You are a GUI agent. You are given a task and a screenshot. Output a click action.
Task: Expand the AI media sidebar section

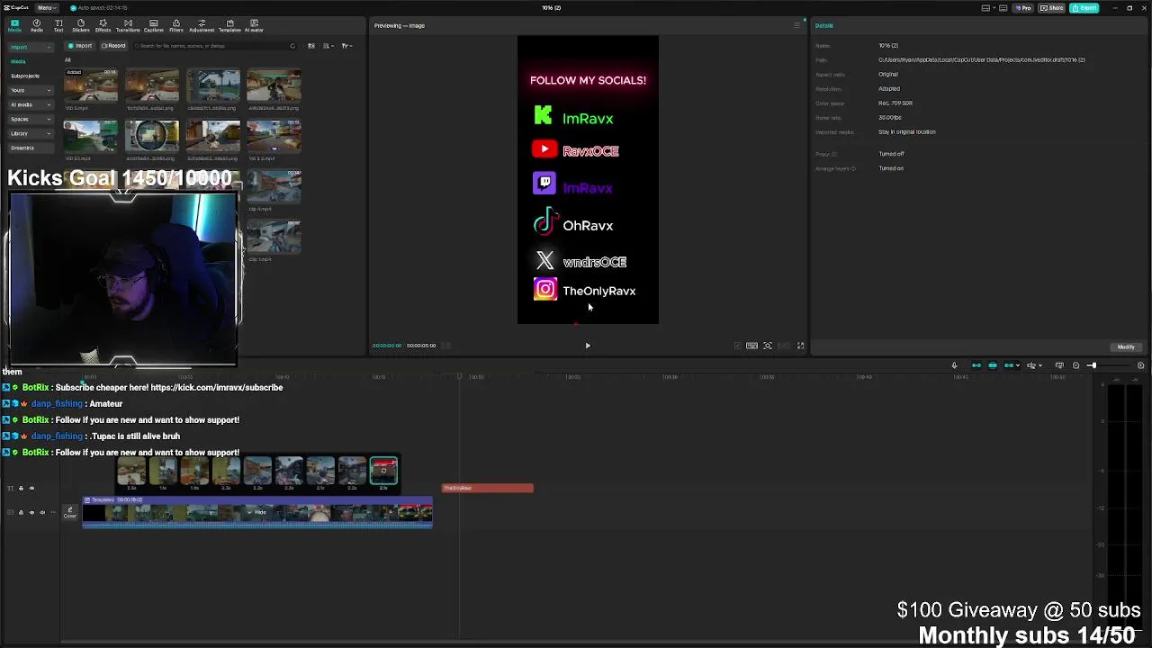(30, 104)
